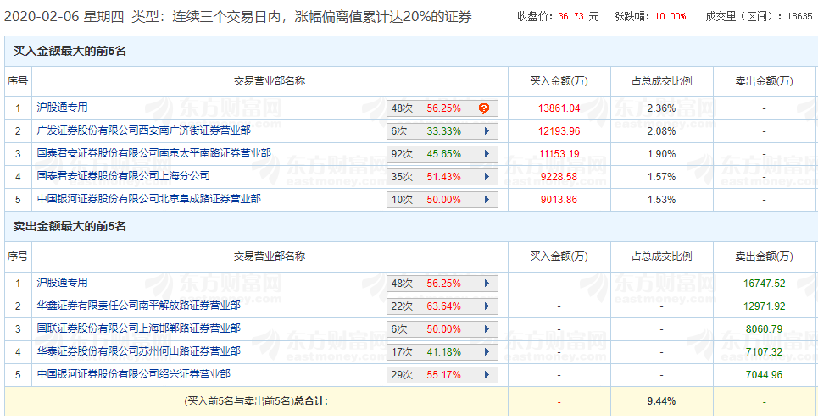
Task: Click buy amount 9013.86
Action: click(x=559, y=200)
